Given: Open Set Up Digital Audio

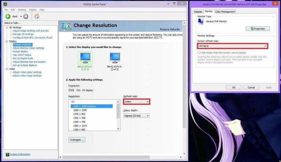Looking at the screenshot, I should (x=23, y=58).
